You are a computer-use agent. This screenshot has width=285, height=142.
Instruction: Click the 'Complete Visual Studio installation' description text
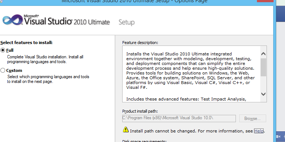pos(45,59)
